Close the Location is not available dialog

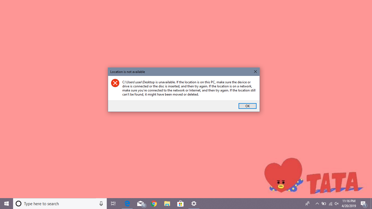point(255,72)
